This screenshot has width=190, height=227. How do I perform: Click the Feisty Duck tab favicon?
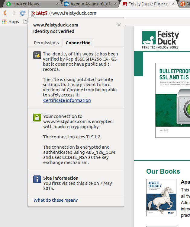click(125, 4)
